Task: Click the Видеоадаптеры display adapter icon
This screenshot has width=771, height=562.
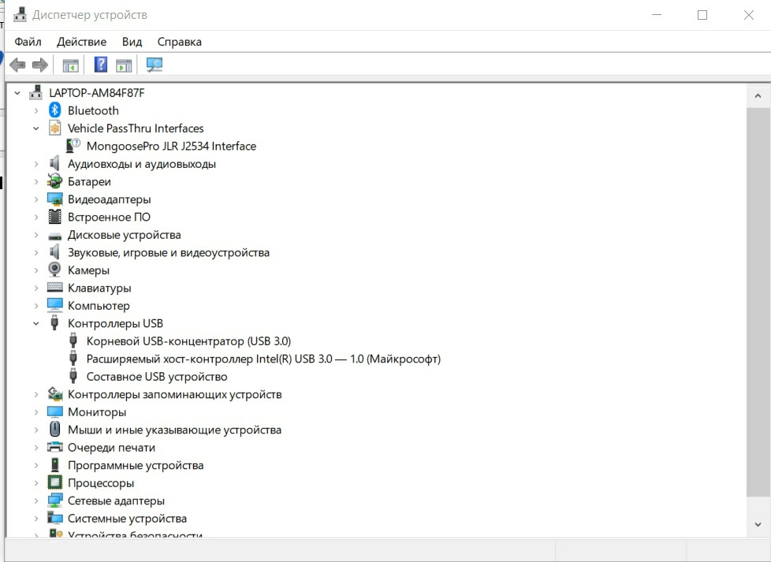Action: click(54, 199)
